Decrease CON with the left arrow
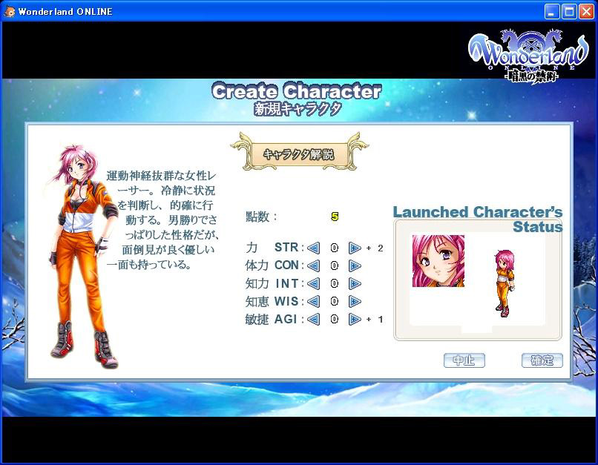598x465 pixels. [x=314, y=266]
